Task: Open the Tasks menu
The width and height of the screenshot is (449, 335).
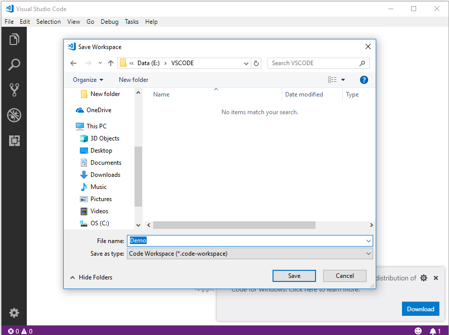Action: coord(131,22)
